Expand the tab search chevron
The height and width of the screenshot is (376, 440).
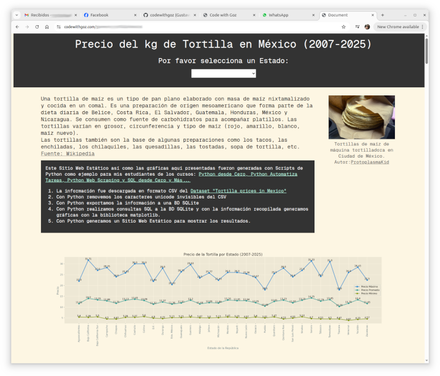(x=19, y=15)
